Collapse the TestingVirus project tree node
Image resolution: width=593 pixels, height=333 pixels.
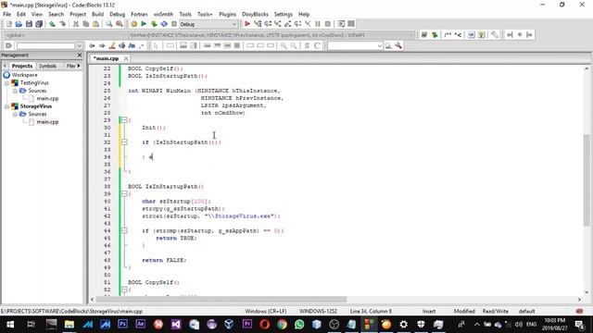pos(6,82)
